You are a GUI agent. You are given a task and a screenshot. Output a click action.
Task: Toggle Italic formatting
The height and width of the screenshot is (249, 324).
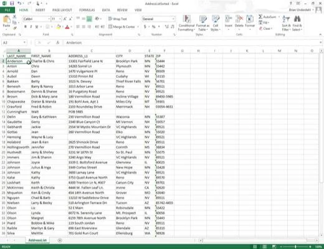(x=31, y=27)
